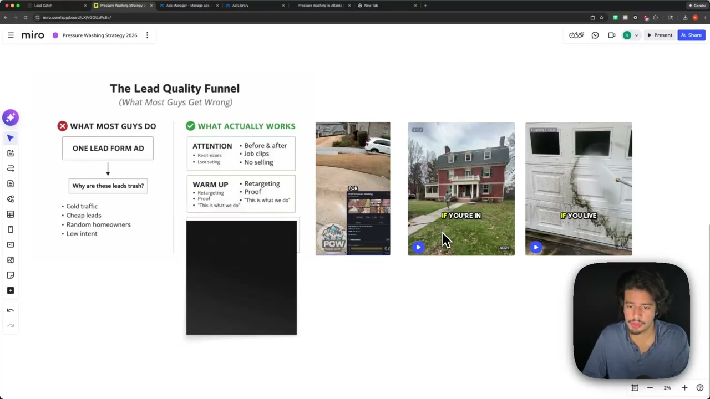Select the POW Pressure Washing driveway image
710x399 pixels.
[x=353, y=188]
